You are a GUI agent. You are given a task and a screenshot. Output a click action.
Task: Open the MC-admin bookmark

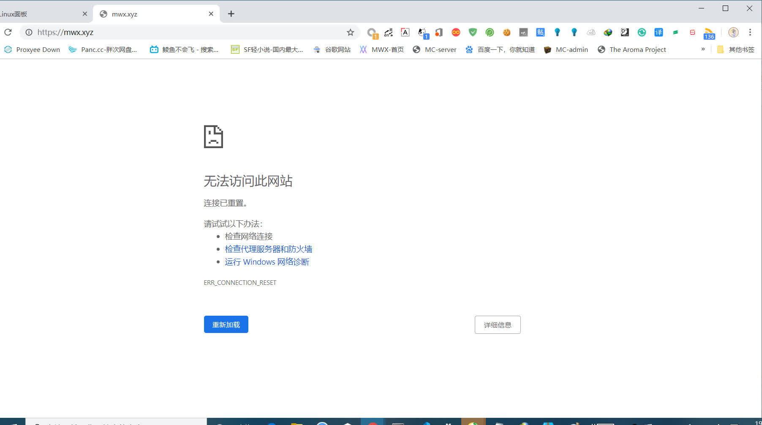tap(566, 49)
